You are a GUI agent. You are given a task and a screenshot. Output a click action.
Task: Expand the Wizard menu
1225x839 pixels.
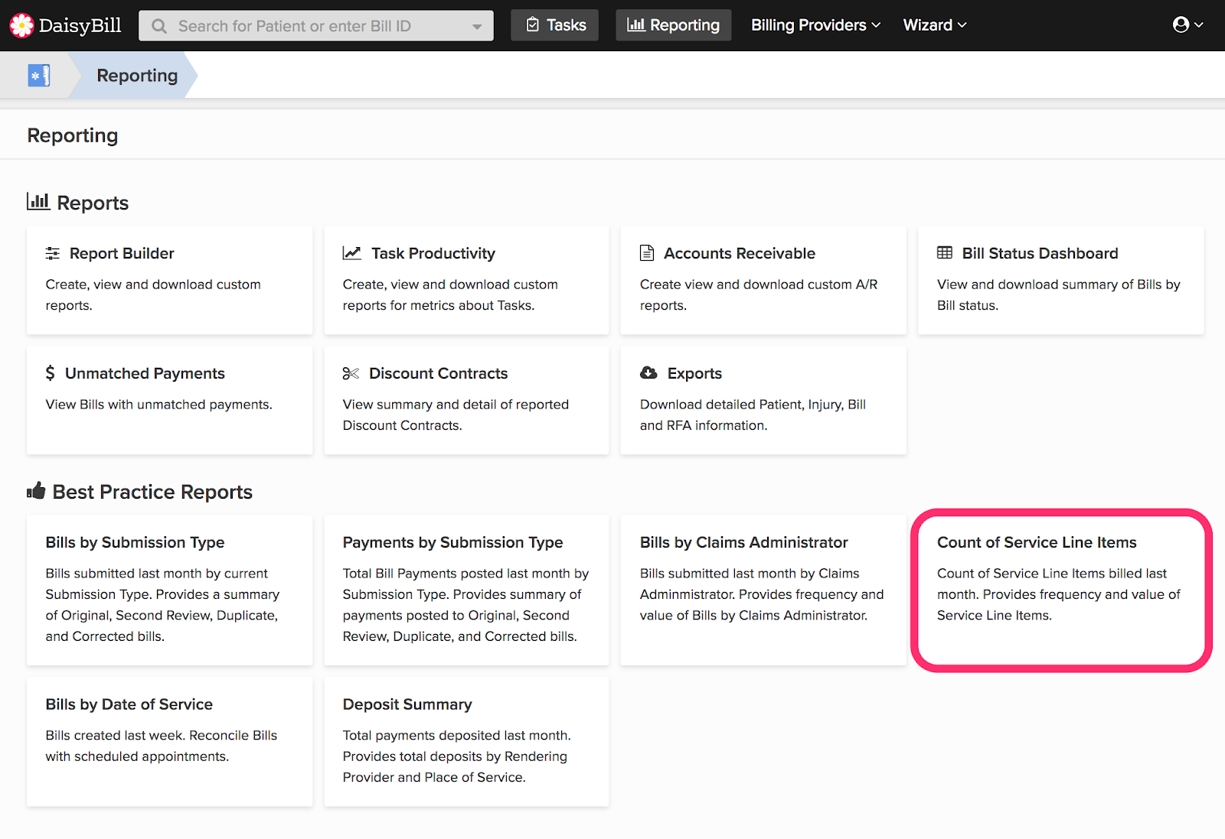coord(935,25)
